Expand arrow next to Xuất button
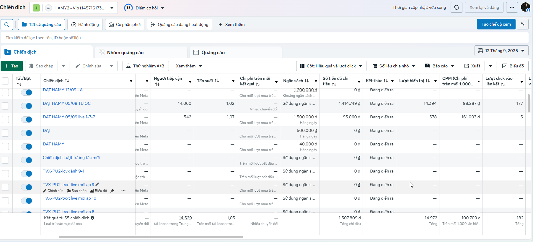The image size is (533, 242). [490, 66]
